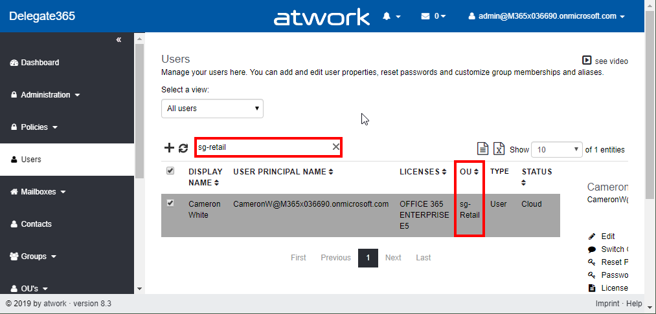Click the see video play icon
This screenshot has height=314, width=656.
pos(587,60)
